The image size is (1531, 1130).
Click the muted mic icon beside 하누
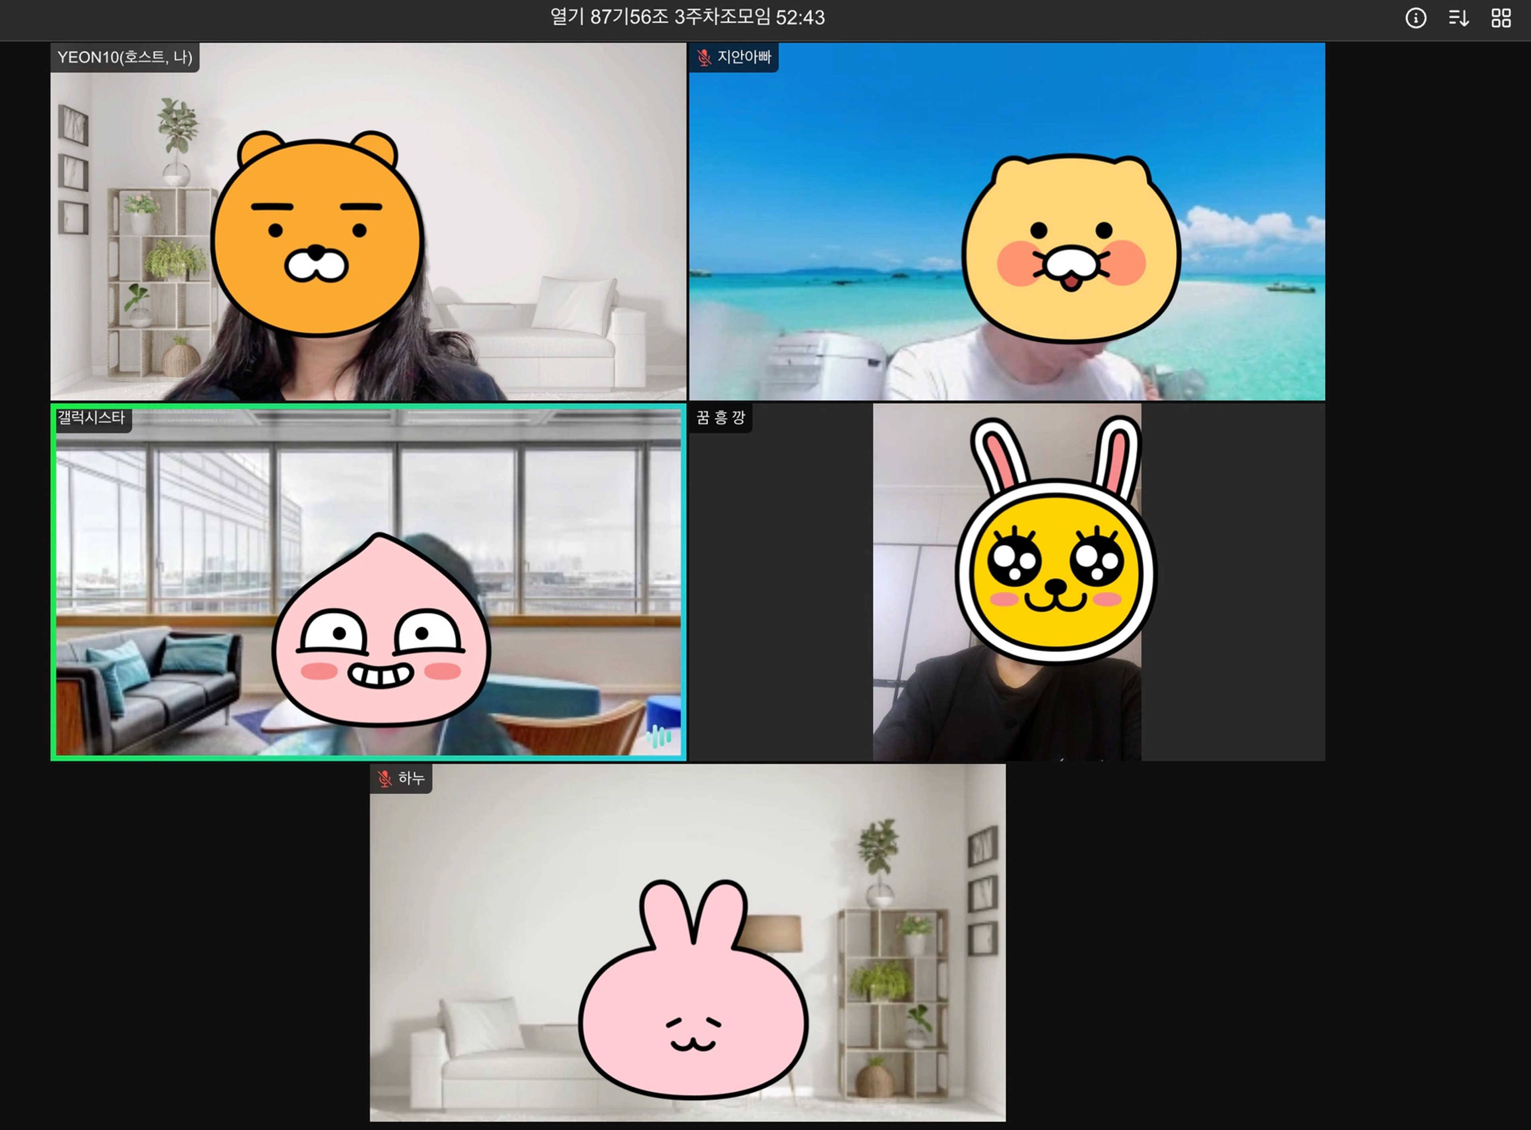coord(385,778)
